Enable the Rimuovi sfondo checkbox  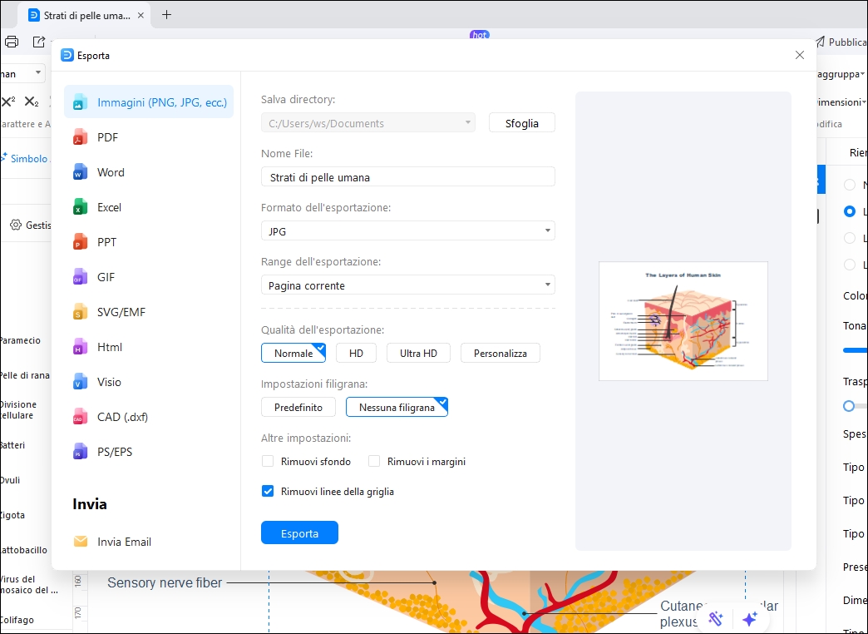(x=268, y=460)
